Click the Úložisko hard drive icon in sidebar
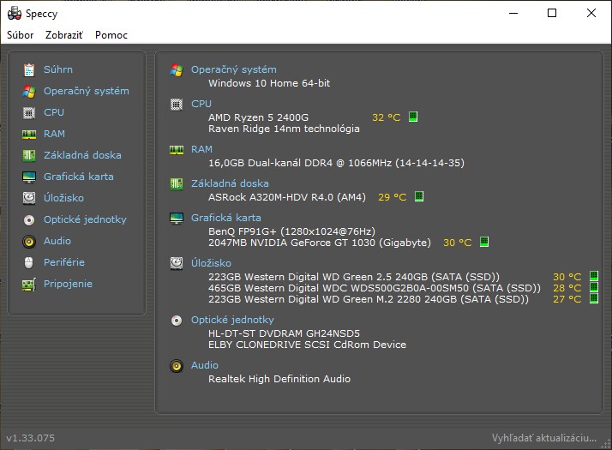The image size is (612, 450). (28, 198)
